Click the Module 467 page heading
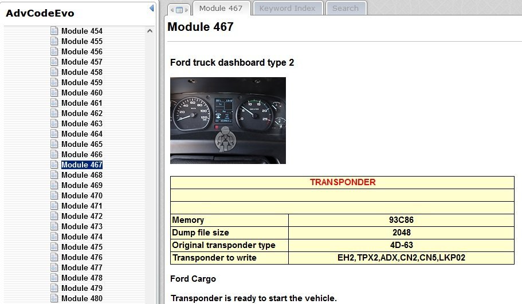This screenshot has width=522, height=304. [201, 27]
